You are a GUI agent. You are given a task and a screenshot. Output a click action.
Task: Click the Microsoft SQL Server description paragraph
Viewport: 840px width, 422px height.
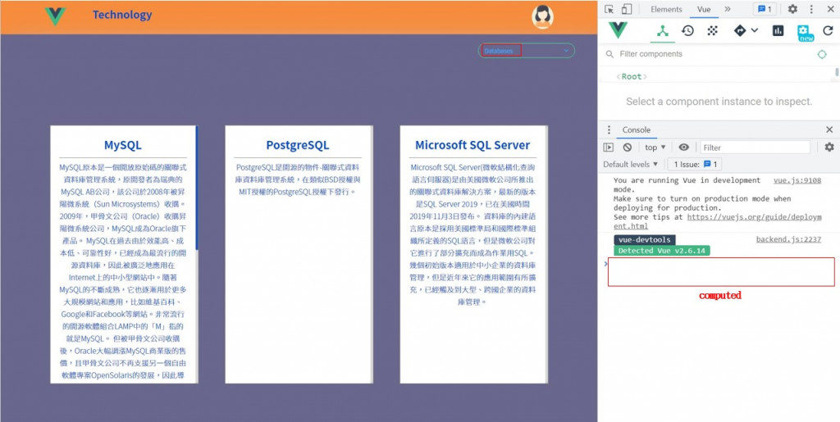[x=472, y=234]
